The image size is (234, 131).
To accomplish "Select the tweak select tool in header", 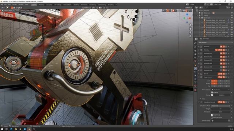I will click(7, 8).
